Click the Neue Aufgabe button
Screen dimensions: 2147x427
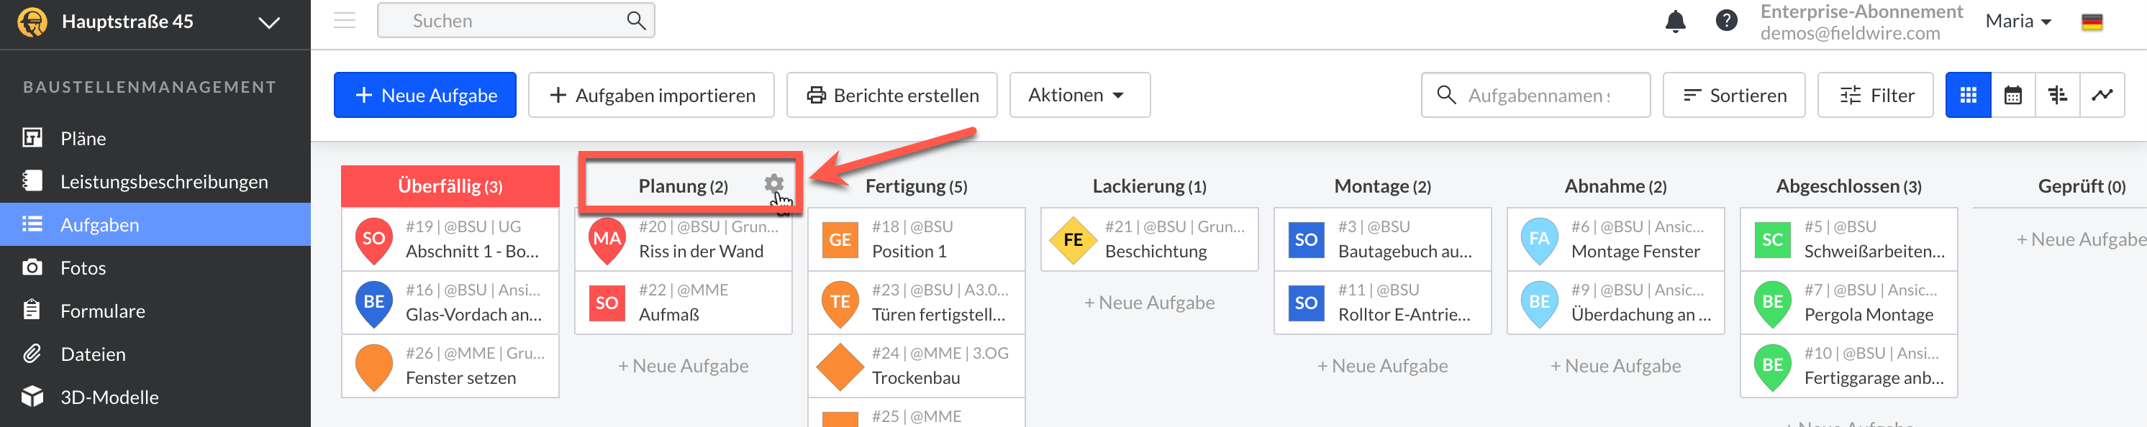click(x=425, y=96)
